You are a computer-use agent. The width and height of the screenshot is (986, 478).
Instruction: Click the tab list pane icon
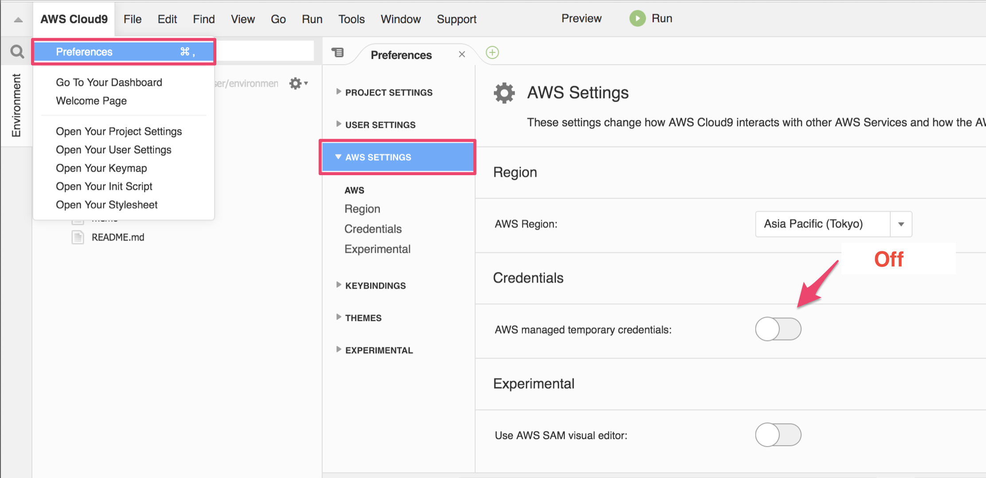pyautogui.click(x=338, y=53)
